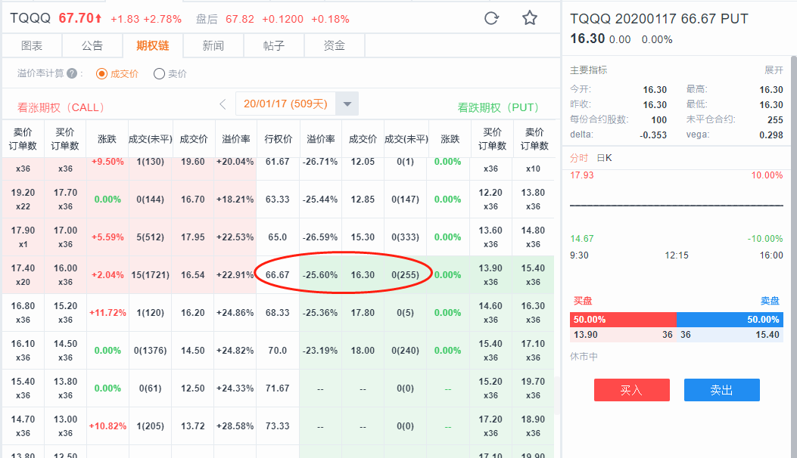Click the TQQQ ticker symbol title

coord(30,18)
